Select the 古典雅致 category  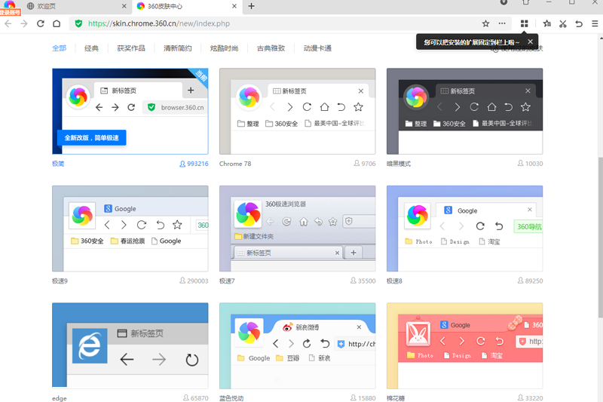tap(271, 48)
